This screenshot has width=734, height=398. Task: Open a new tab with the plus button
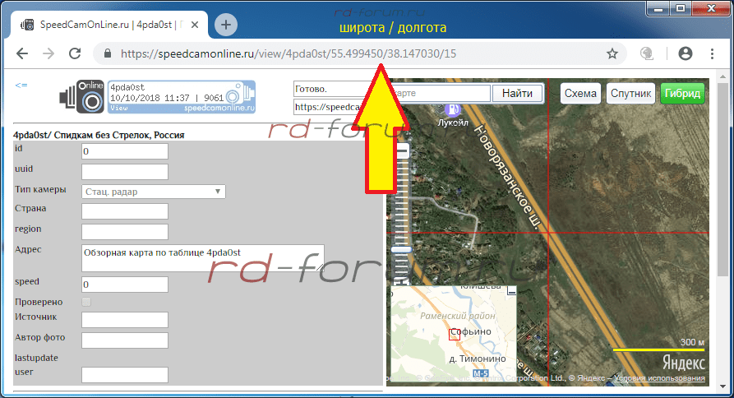[226, 25]
